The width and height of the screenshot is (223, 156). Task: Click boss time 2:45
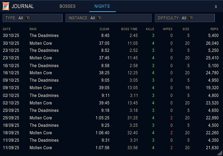pos(134,35)
